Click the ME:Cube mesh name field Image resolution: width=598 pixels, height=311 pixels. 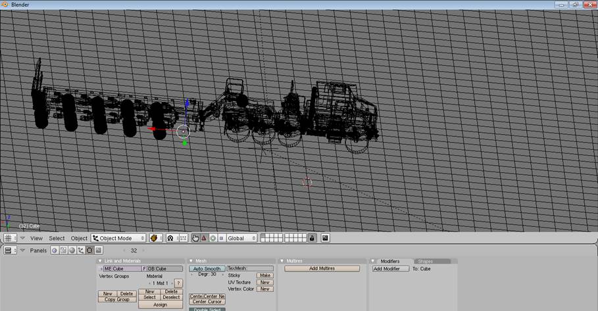[x=122, y=269]
